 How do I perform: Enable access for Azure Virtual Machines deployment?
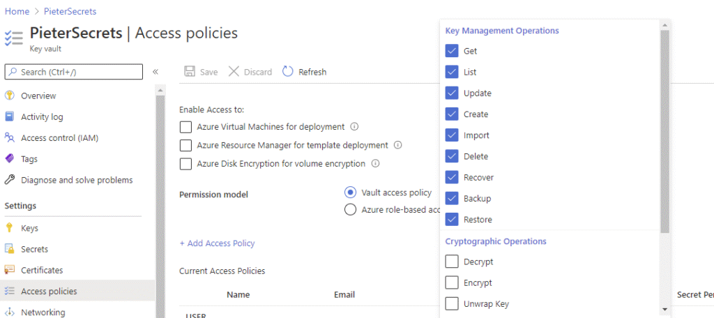pyautogui.click(x=185, y=127)
